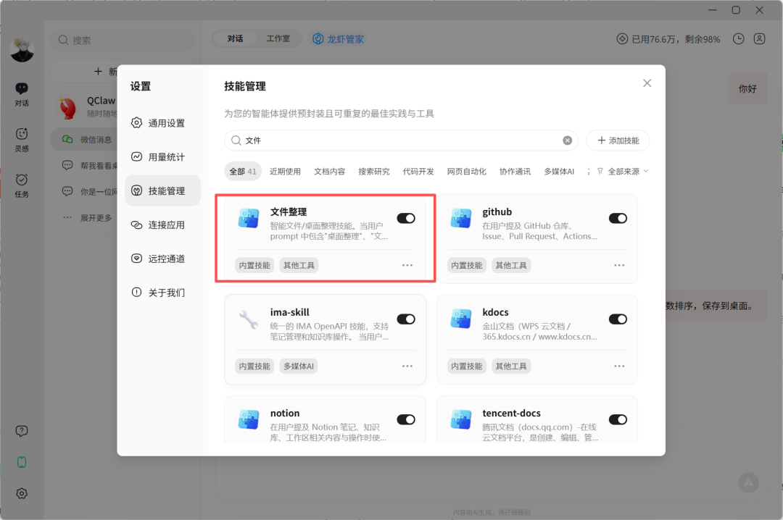Open the 对话 sidebar icon
Viewport: 783px width, 520px height.
(x=22, y=94)
